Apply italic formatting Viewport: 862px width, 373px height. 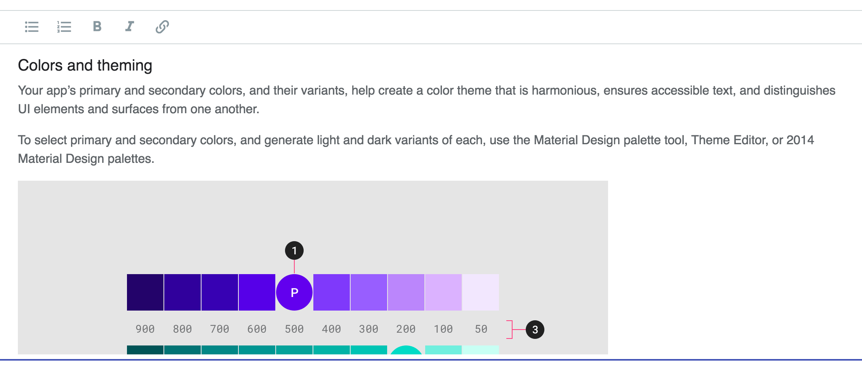129,27
